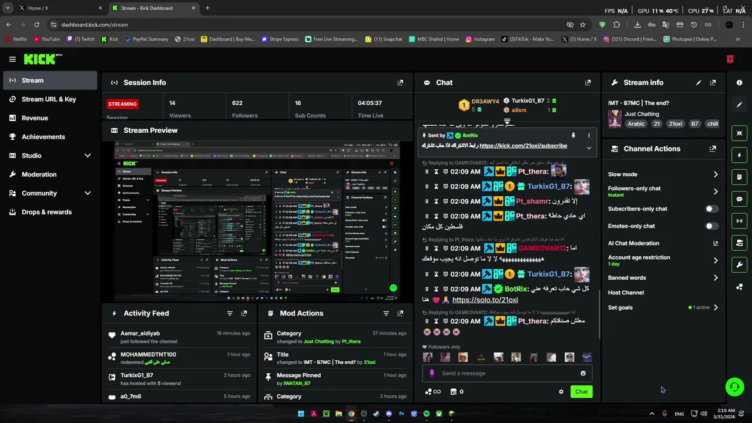752x423 pixels.
Task: Open the browser tab search dropdown
Action: point(8,8)
